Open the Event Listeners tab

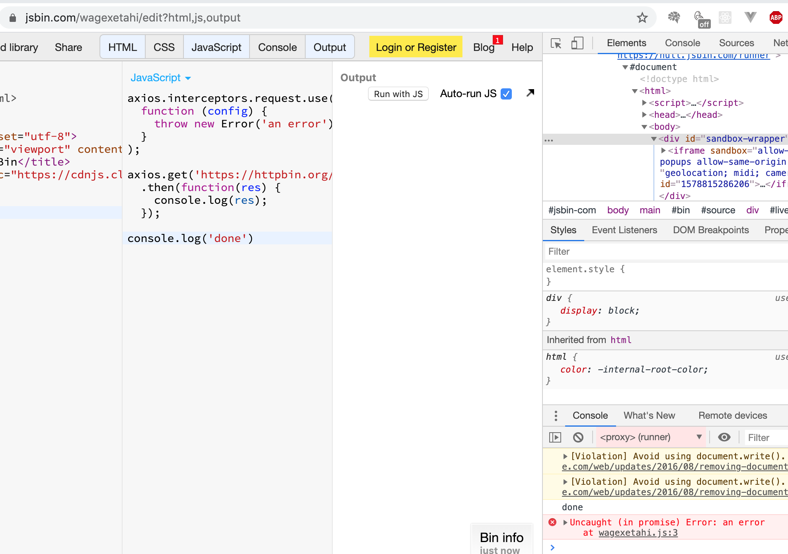624,230
